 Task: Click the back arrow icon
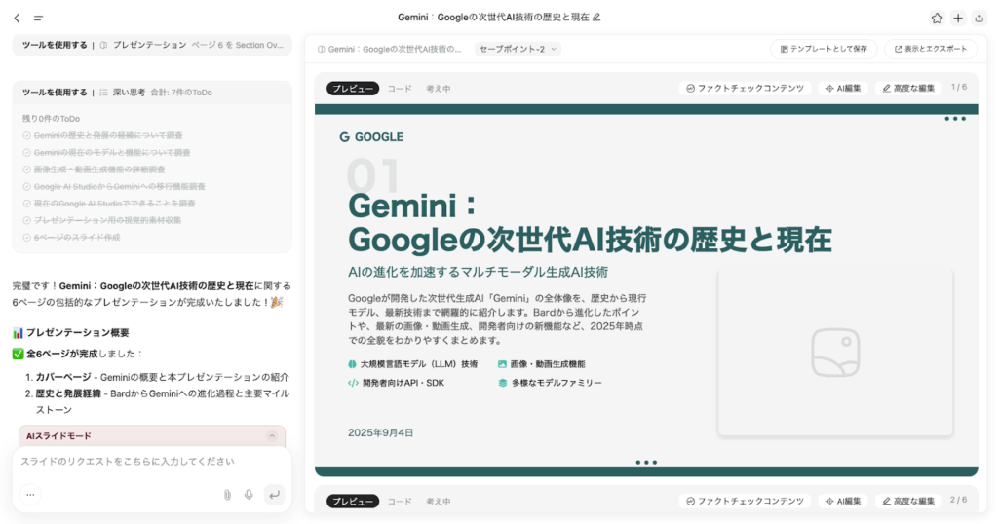pyautogui.click(x=17, y=18)
